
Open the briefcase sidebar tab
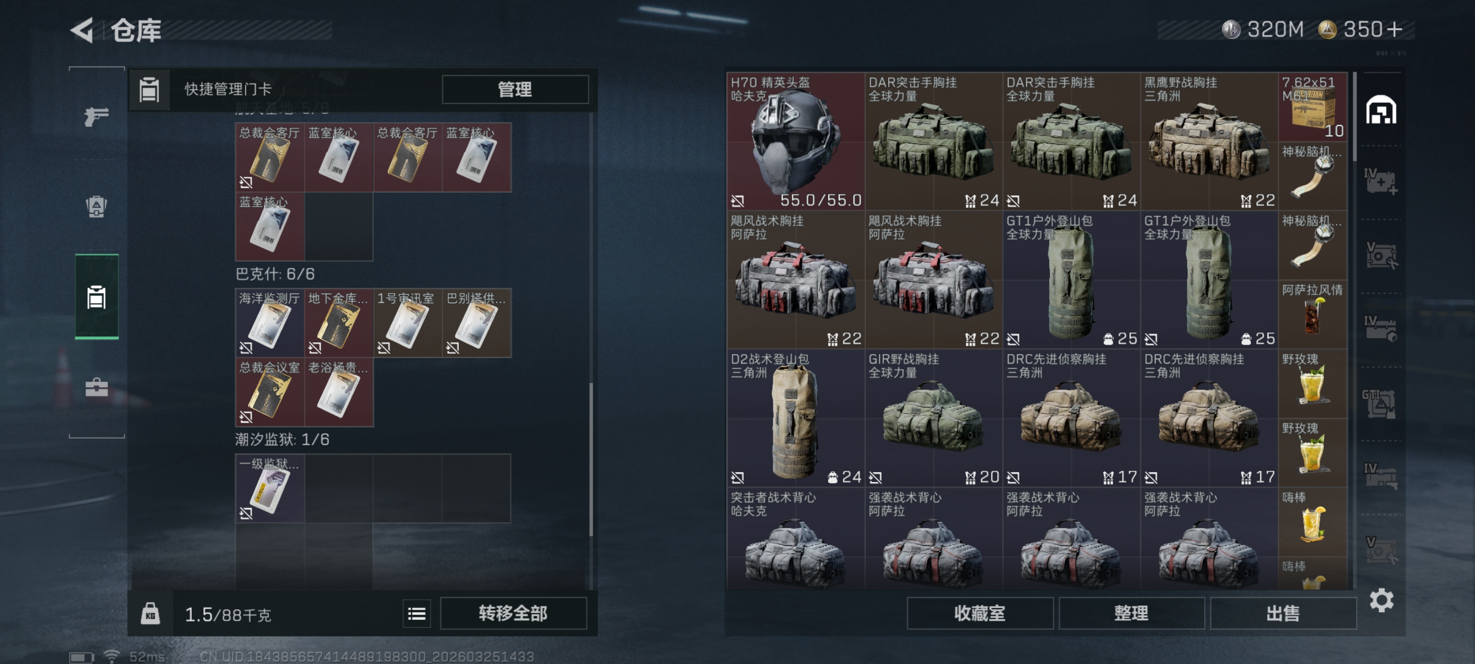[x=96, y=387]
